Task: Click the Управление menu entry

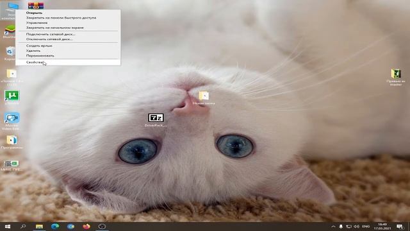Action: [37, 23]
